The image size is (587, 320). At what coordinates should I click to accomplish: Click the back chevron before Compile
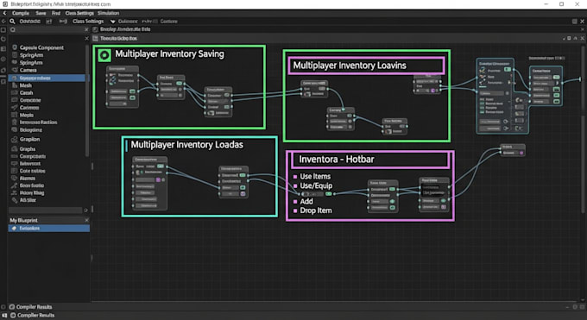pos(4,13)
